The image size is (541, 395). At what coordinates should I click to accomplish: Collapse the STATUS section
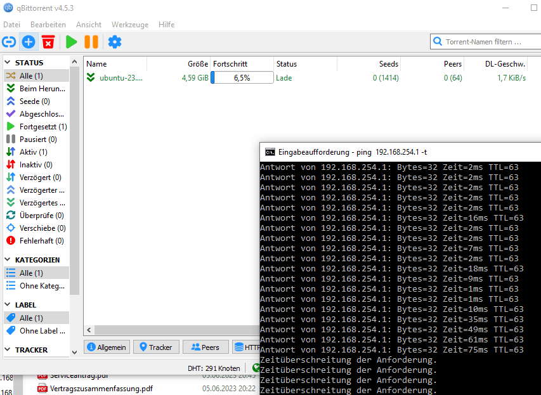(x=8, y=63)
